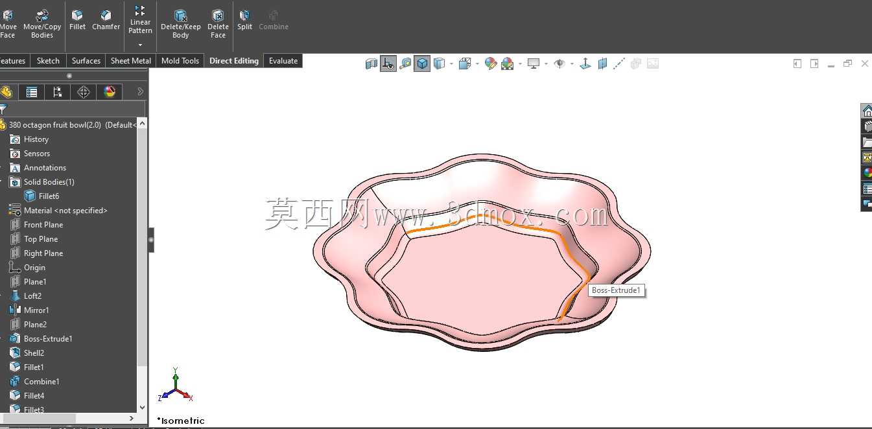Click the feature tree scroll-right arrow
872x429 pixels.
click(131, 418)
